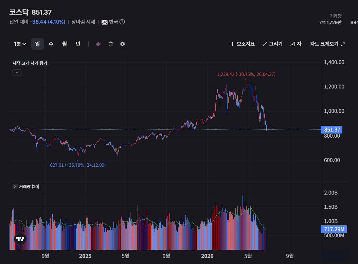Click the South Korea flag icon
Viewport: 358px width, 264px height.
point(104,22)
